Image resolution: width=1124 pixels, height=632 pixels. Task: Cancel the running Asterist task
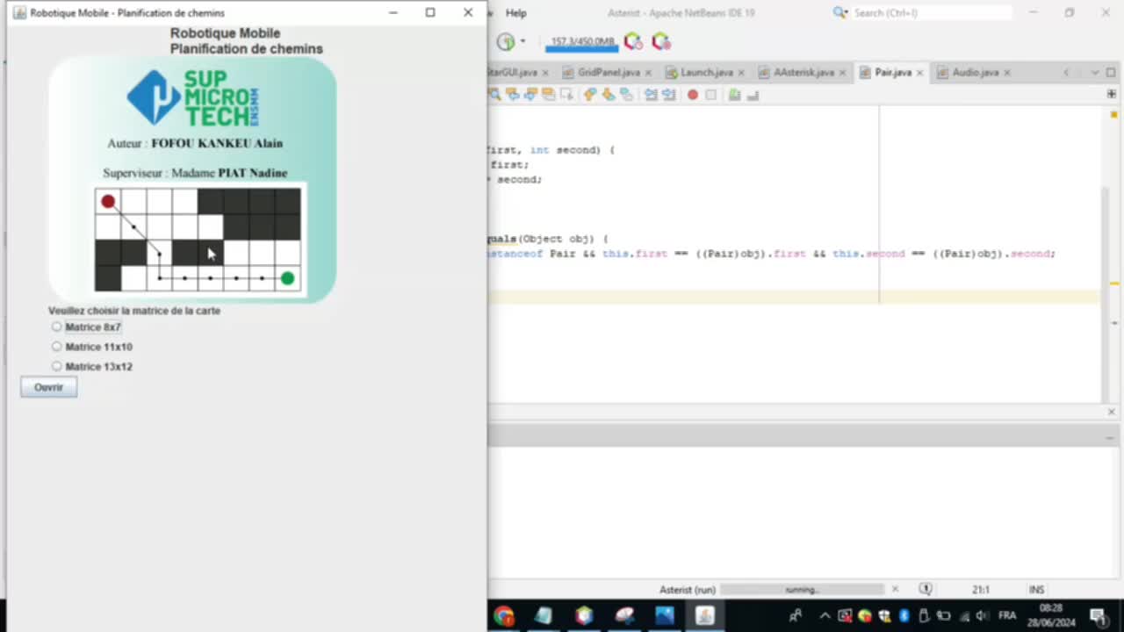[x=895, y=590]
